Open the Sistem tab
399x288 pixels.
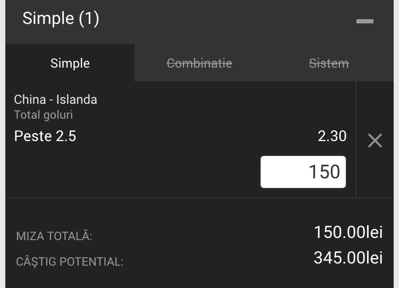coord(329,63)
